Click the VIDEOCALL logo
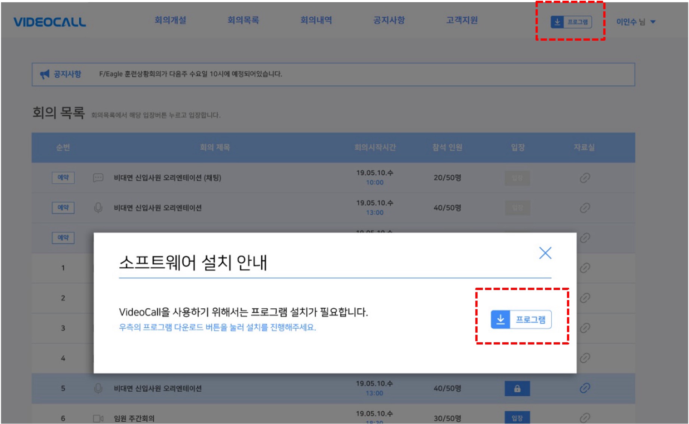The image size is (689, 424). 50,22
